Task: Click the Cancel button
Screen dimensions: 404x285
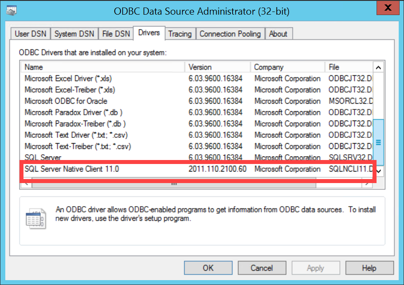Action: coord(262,268)
